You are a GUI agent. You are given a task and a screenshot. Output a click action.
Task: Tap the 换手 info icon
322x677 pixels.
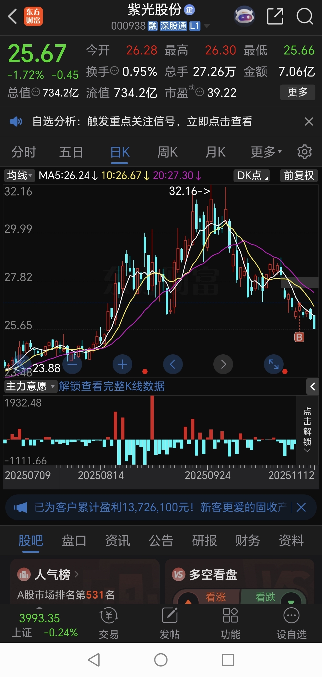(x=114, y=71)
